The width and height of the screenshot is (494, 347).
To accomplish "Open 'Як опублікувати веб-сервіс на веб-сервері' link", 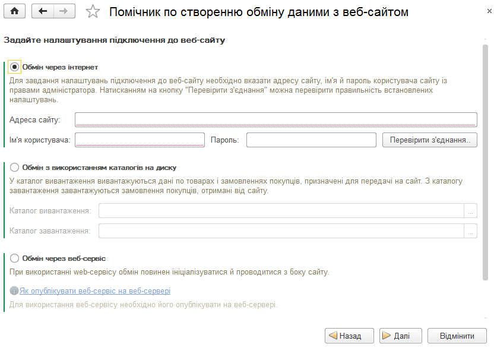I will click(x=95, y=291).
